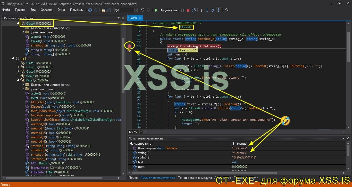Expand the fMain @02000008 node
The width and height of the screenshot is (352, 187).
point(18,76)
